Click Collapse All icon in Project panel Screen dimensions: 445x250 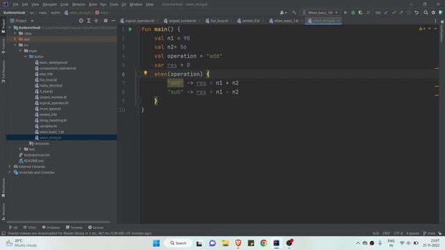pyautogui.click(x=96, y=21)
